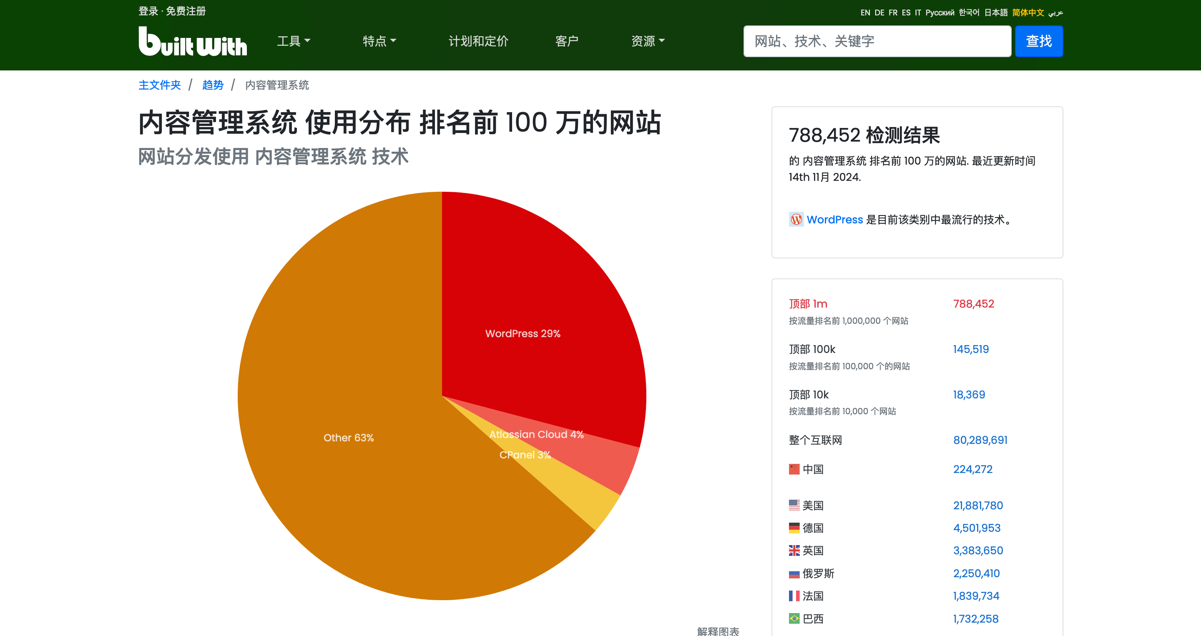Switch language to EN

tap(865, 13)
